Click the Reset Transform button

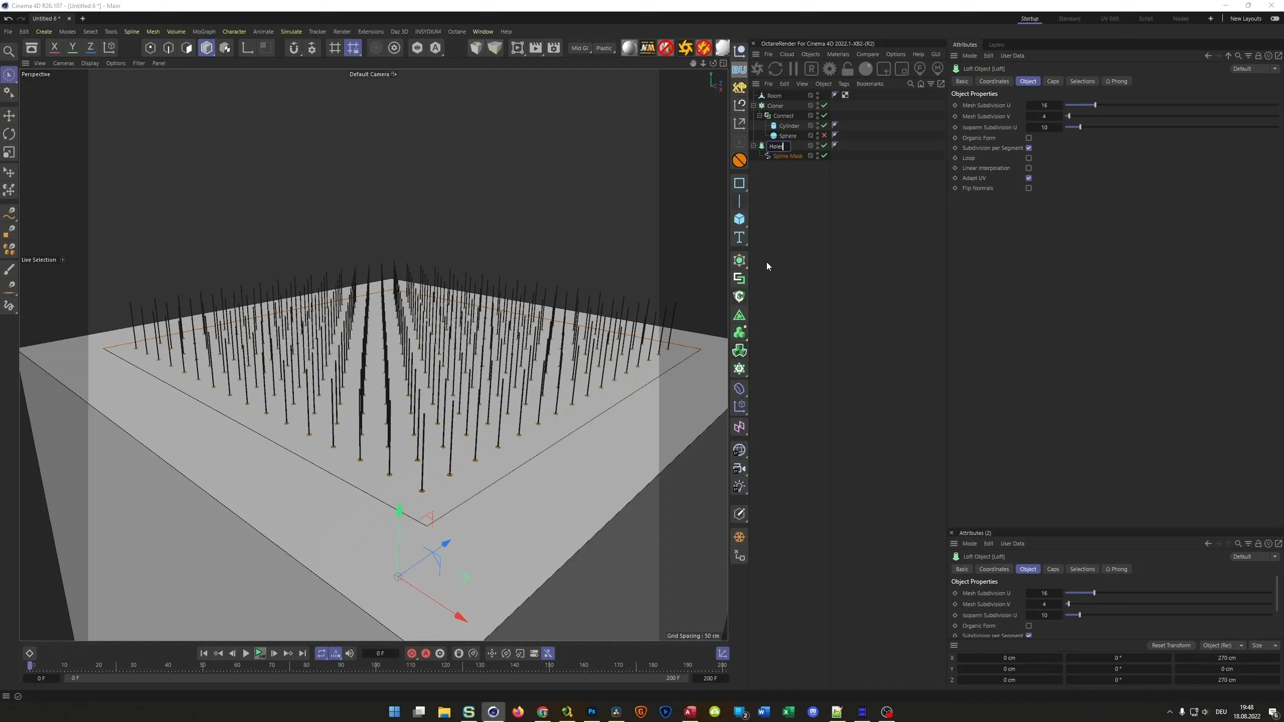(1171, 645)
